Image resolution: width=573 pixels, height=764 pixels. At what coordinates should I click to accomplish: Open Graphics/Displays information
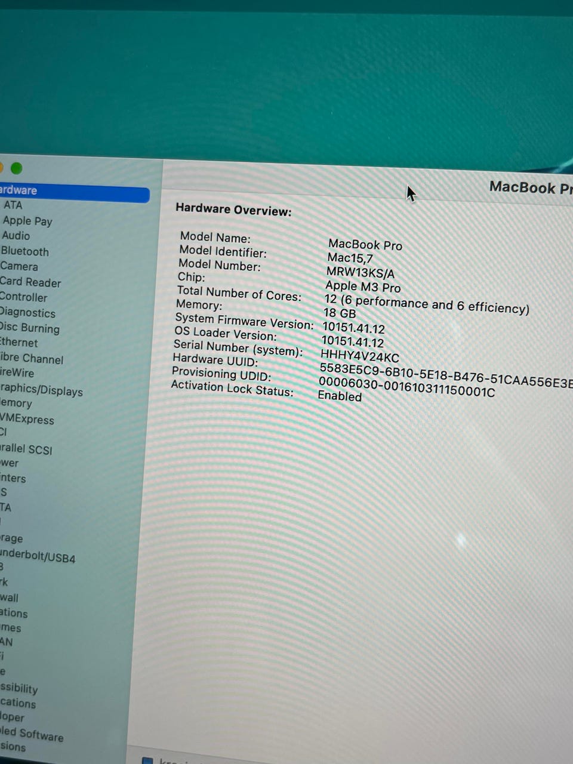coord(41,390)
